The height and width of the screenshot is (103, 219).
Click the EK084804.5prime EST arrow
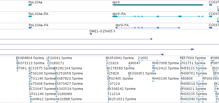(x=17, y=61)
